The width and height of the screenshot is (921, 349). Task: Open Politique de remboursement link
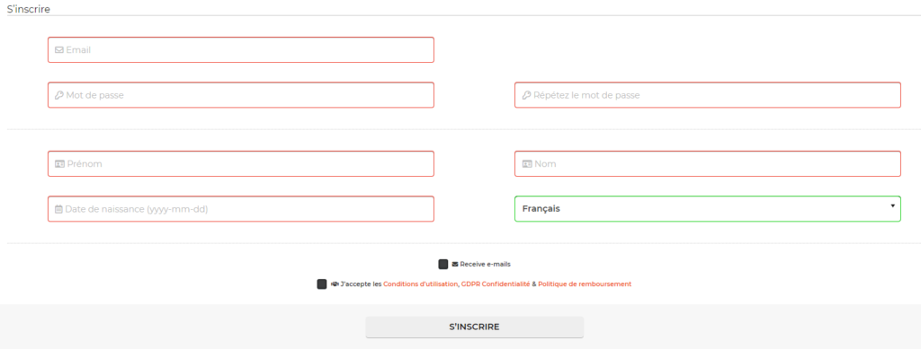pos(585,284)
